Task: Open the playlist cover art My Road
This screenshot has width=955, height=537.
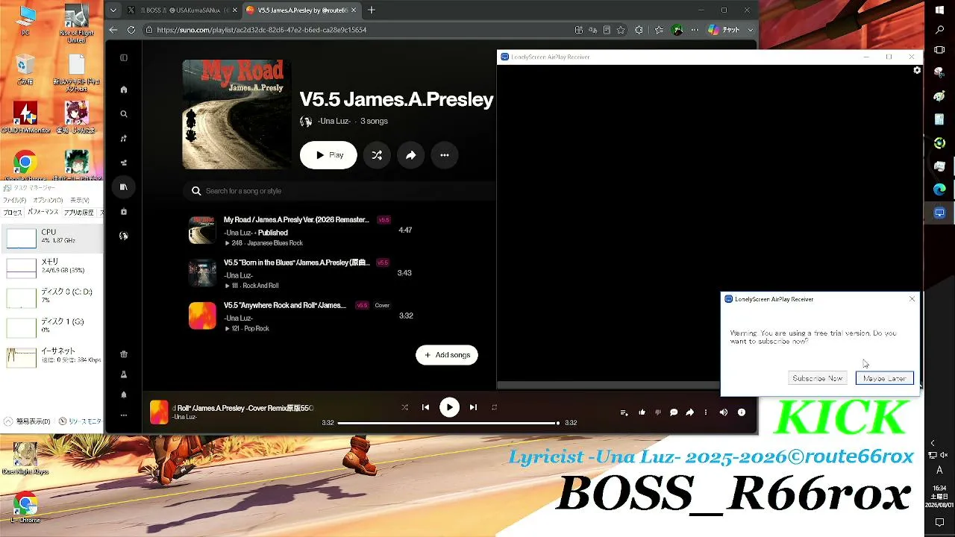Action: click(237, 114)
